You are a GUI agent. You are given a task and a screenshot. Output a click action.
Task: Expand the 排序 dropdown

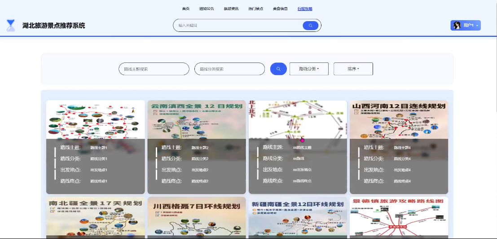pos(353,69)
